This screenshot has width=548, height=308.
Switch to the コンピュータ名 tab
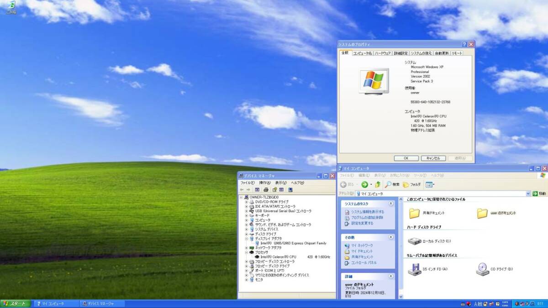click(x=363, y=53)
